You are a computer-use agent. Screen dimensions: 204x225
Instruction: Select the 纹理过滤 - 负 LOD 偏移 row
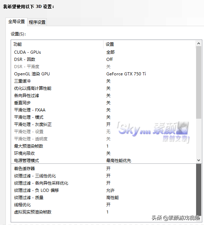[104, 190]
